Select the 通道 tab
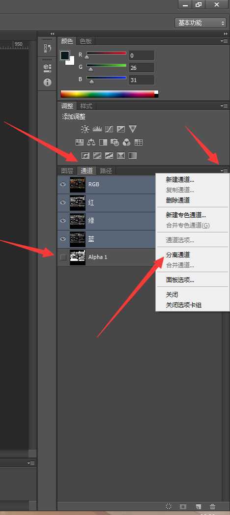Image resolution: width=230 pixels, height=515 pixels. coord(87,171)
